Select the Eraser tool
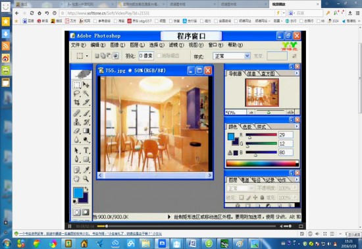Viewport: 362px width, 249px height. (76, 131)
